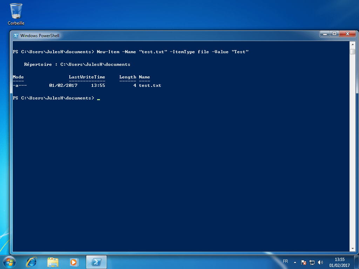Launch Windows Media Player from the taskbar
Screen dimensions: 359x269
74,261
